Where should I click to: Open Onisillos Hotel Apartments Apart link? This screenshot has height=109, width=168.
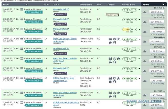[x=66, y=104]
